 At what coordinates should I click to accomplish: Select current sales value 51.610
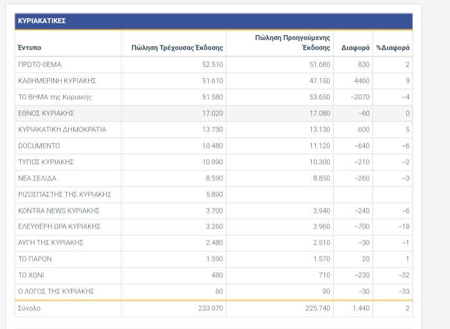coord(212,81)
